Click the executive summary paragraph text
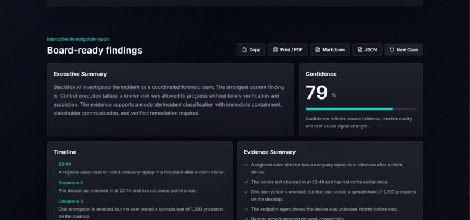470x220 pixels. tap(169, 100)
